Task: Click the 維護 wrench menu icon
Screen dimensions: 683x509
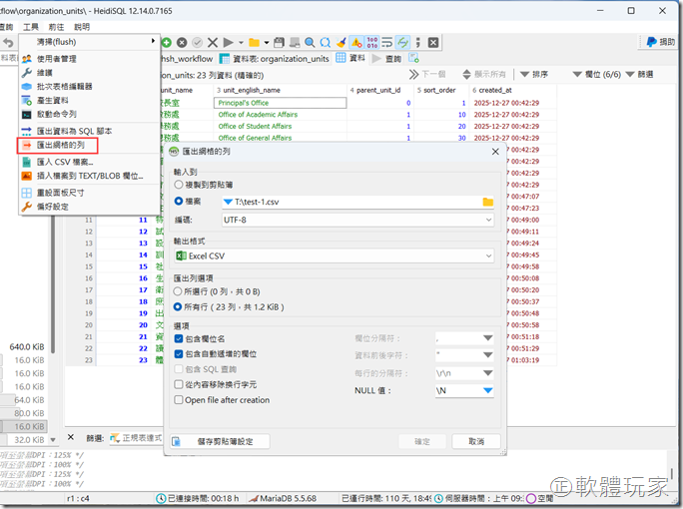Action: pyautogui.click(x=27, y=73)
